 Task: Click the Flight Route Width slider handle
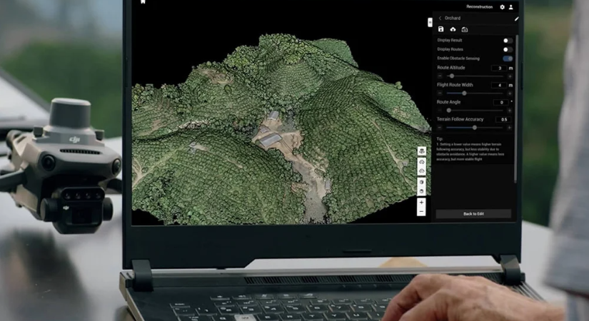[464, 93]
